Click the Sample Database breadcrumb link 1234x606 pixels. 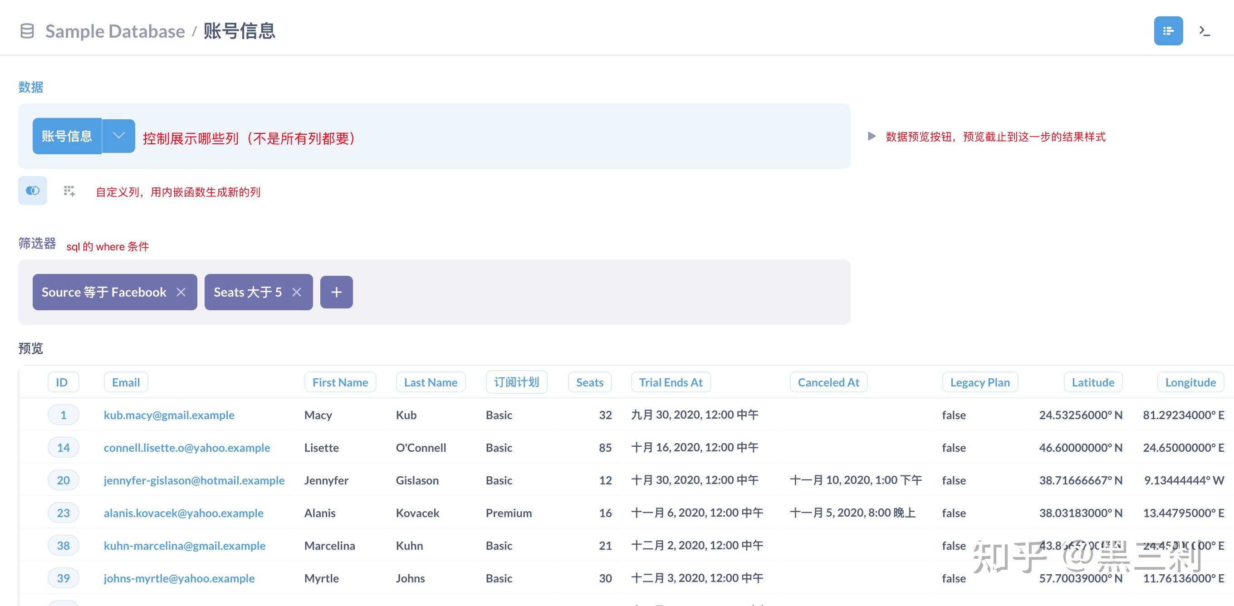pyautogui.click(x=115, y=31)
